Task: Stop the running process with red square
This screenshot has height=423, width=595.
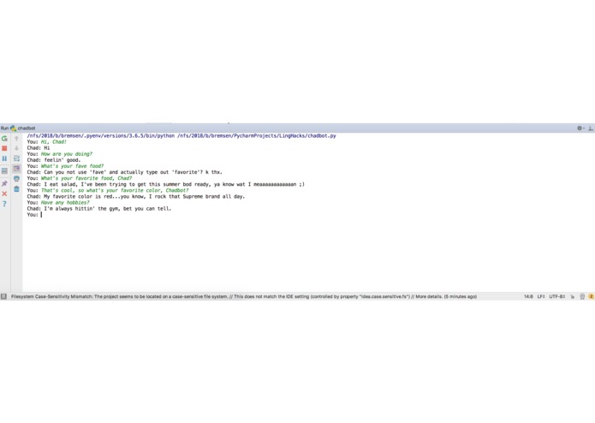Action: click(4, 148)
